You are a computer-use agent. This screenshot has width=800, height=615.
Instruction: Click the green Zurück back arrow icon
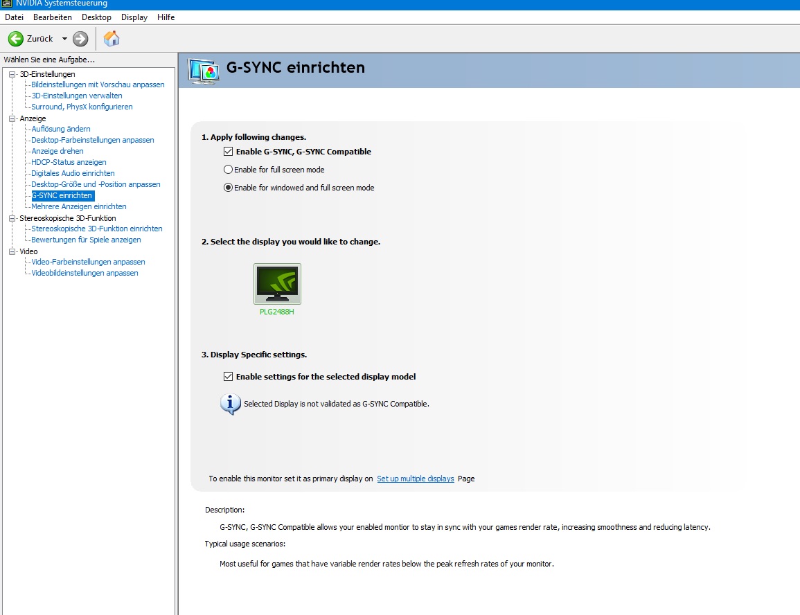[x=16, y=39]
